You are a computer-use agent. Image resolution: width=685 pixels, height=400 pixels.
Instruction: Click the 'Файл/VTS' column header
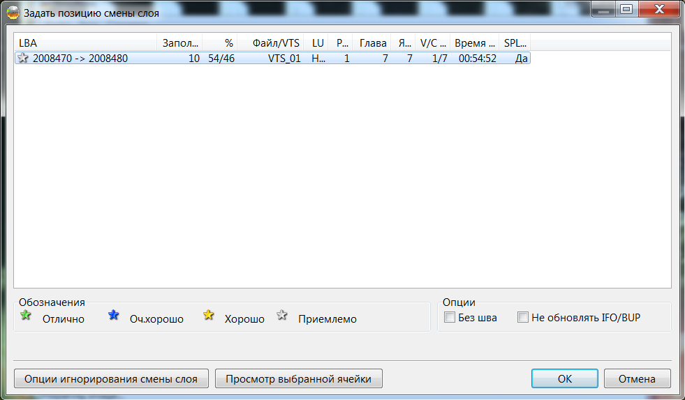point(270,43)
